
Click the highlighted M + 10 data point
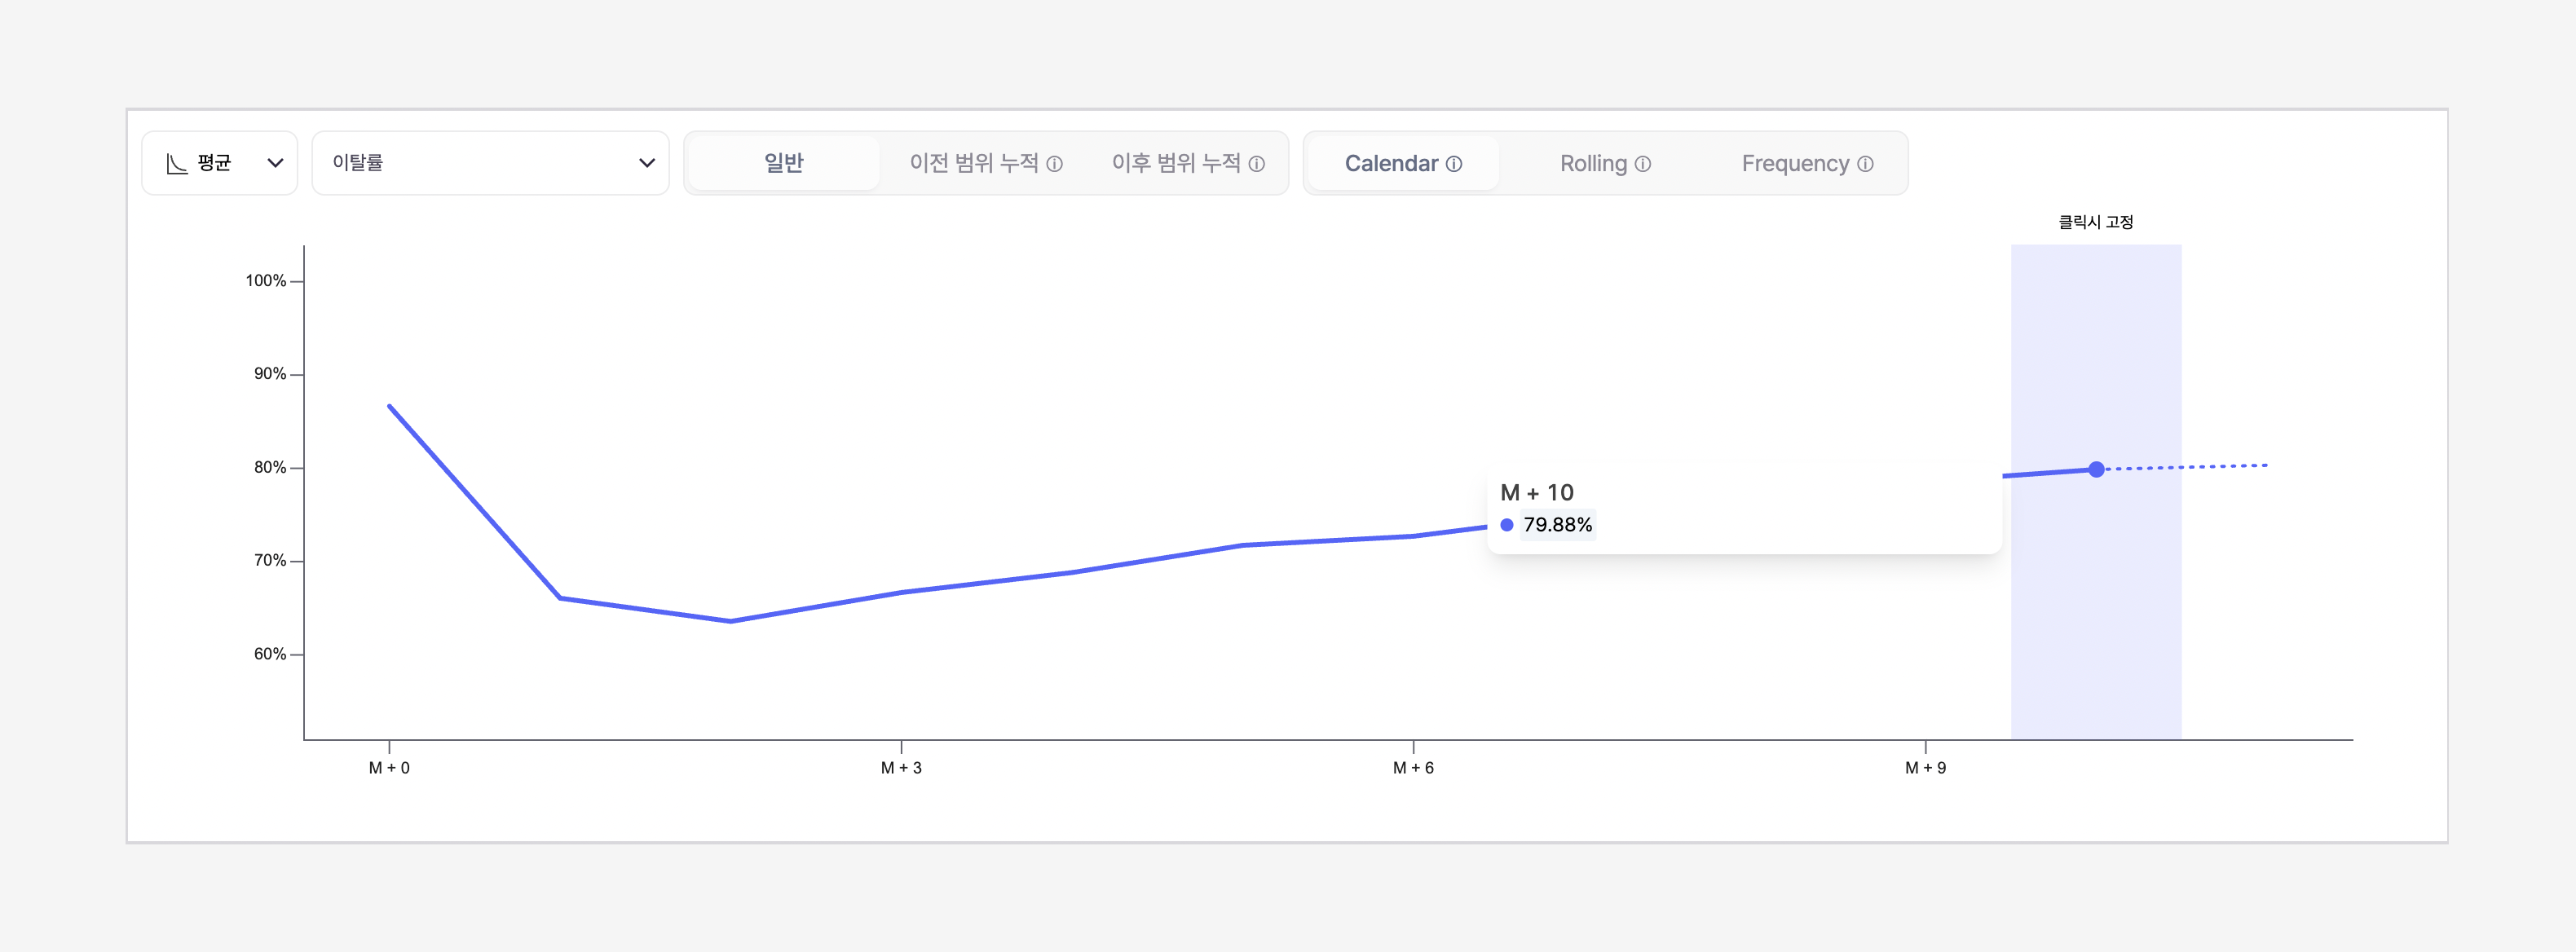2096,469
